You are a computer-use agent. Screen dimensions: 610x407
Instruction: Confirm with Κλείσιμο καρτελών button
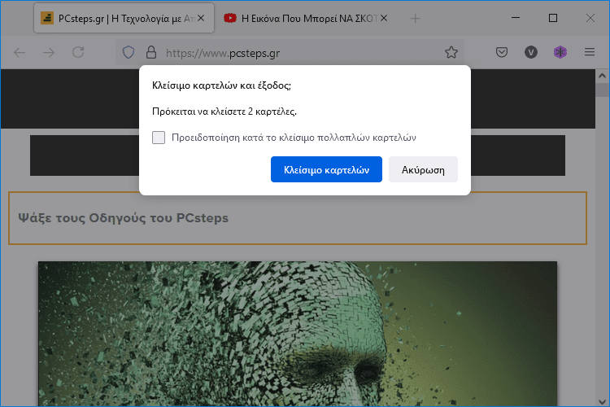[x=326, y=169]
